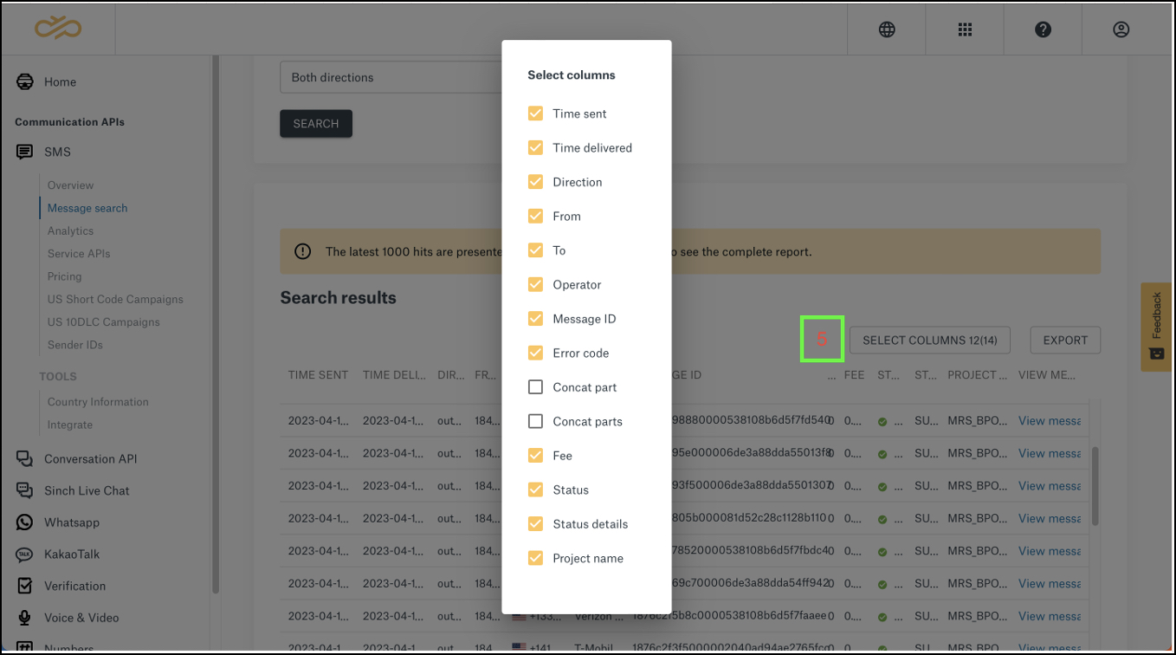This screenshot has width=1176, height=655.
Task: Select the Sinch Live Chat icon
Action: pyautogui.click(x=25, y=490)
